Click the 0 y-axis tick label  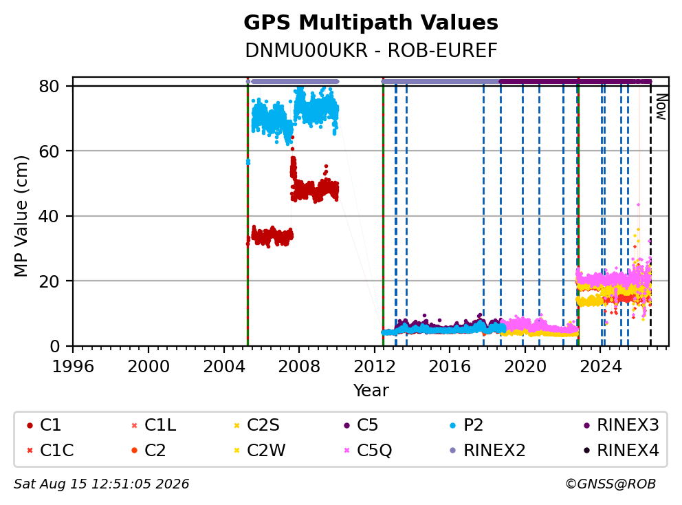[54, 346]
